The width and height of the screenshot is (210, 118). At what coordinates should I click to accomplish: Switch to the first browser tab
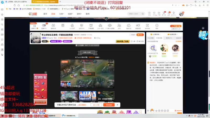(17, 2)
